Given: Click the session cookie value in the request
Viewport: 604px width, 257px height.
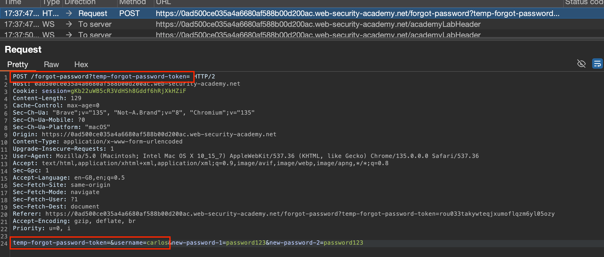Looking at the screenshot, I should [x=128, y=91].
